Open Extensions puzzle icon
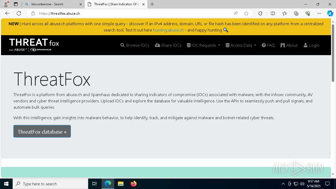The width and height of the screenshot is (336, 189). 260,13
